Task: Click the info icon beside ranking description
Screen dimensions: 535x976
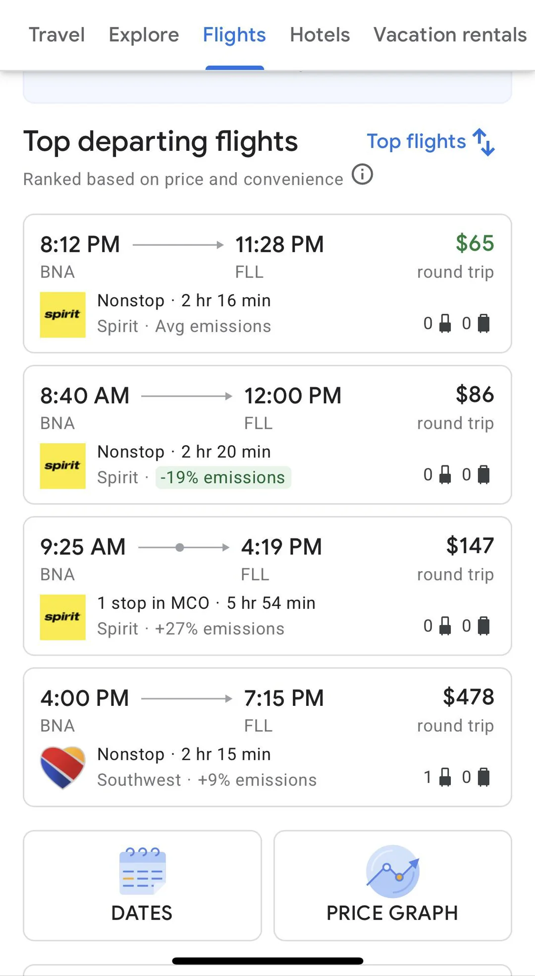Action: (x=362, y=174)
